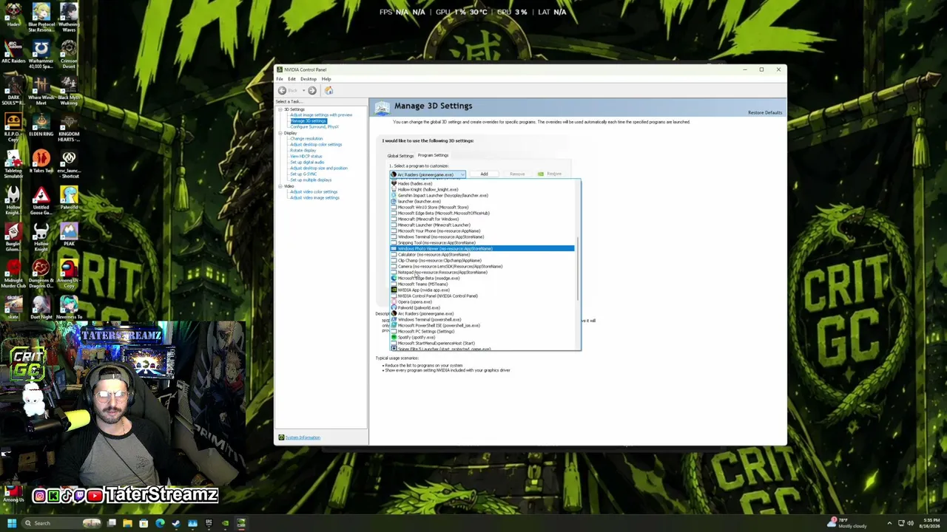This screenshot has height=532, width=947.
Task: Open Black Myth Wukong desktop shortcut
Action: [x=69, y=91]
